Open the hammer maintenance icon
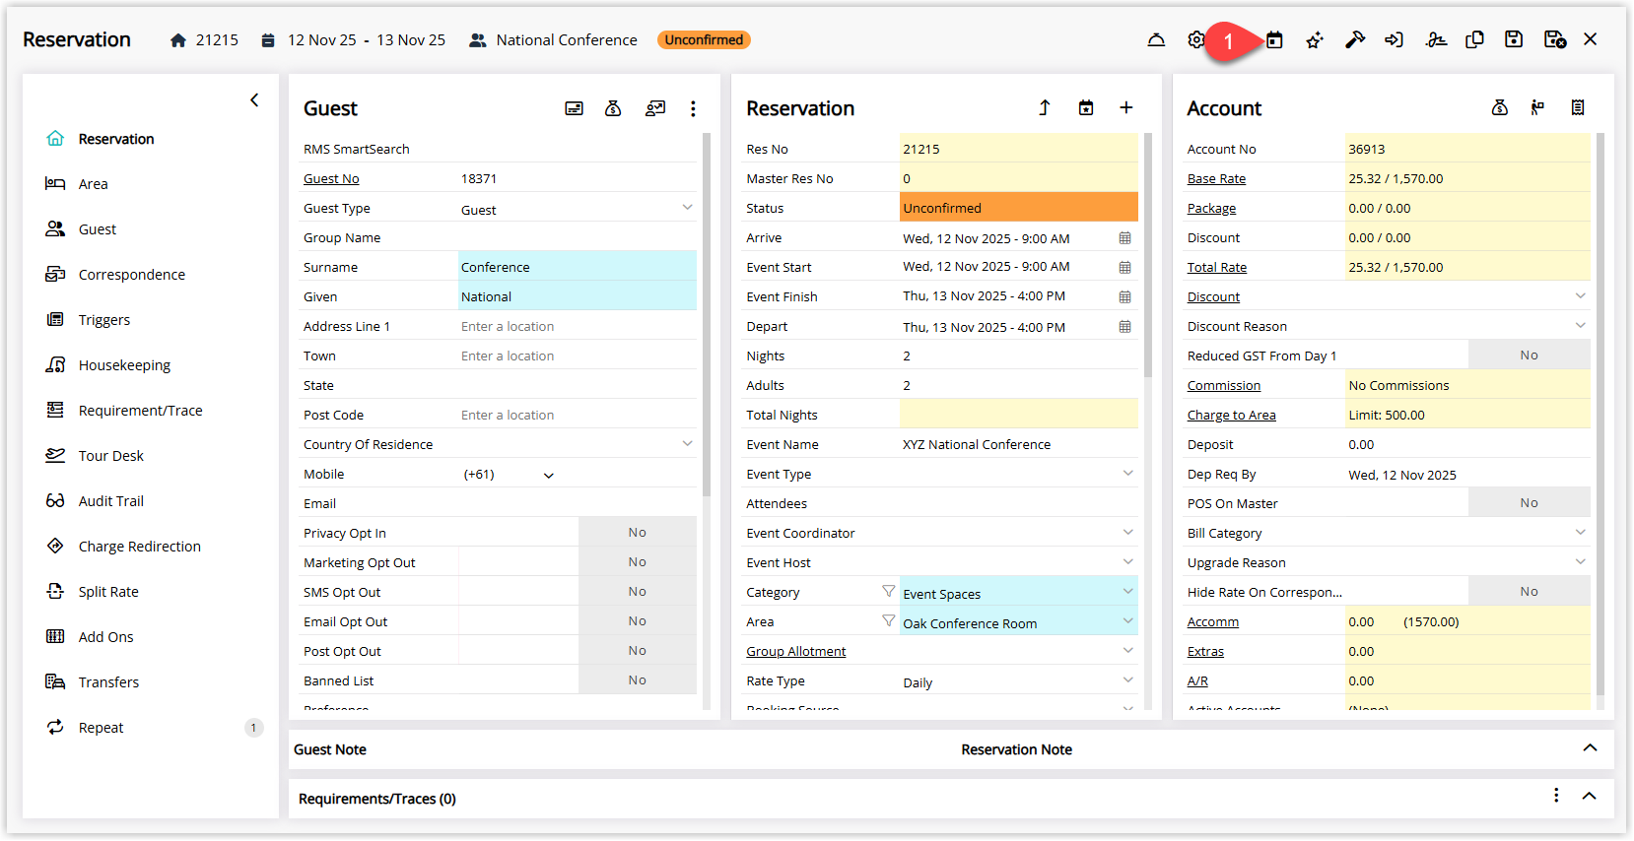This screenshot has width=1634, height=841. 1355,39
